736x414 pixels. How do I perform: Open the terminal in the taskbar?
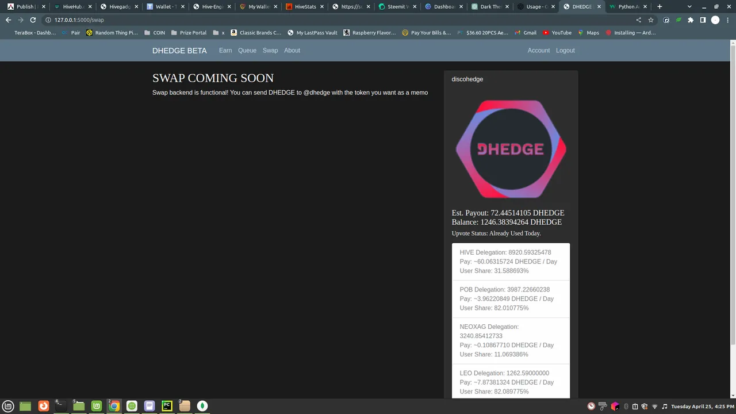pyautogui.click(x=60, y=406)
